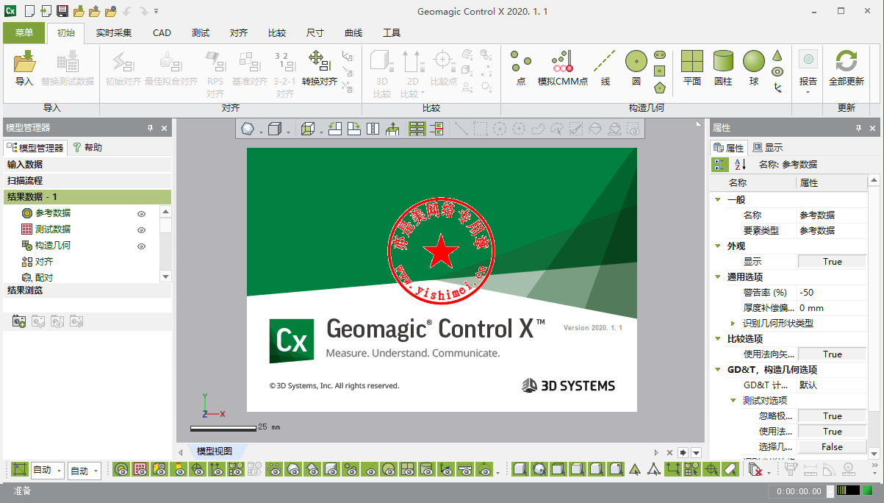This screenshot has width=884, height=503.
Task: Click the new file icon in title bar
Action: coord(29,11)
